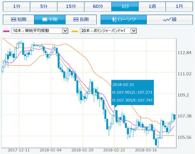Click the 2018-01-04 date axis label

click(x=50, y=150)
